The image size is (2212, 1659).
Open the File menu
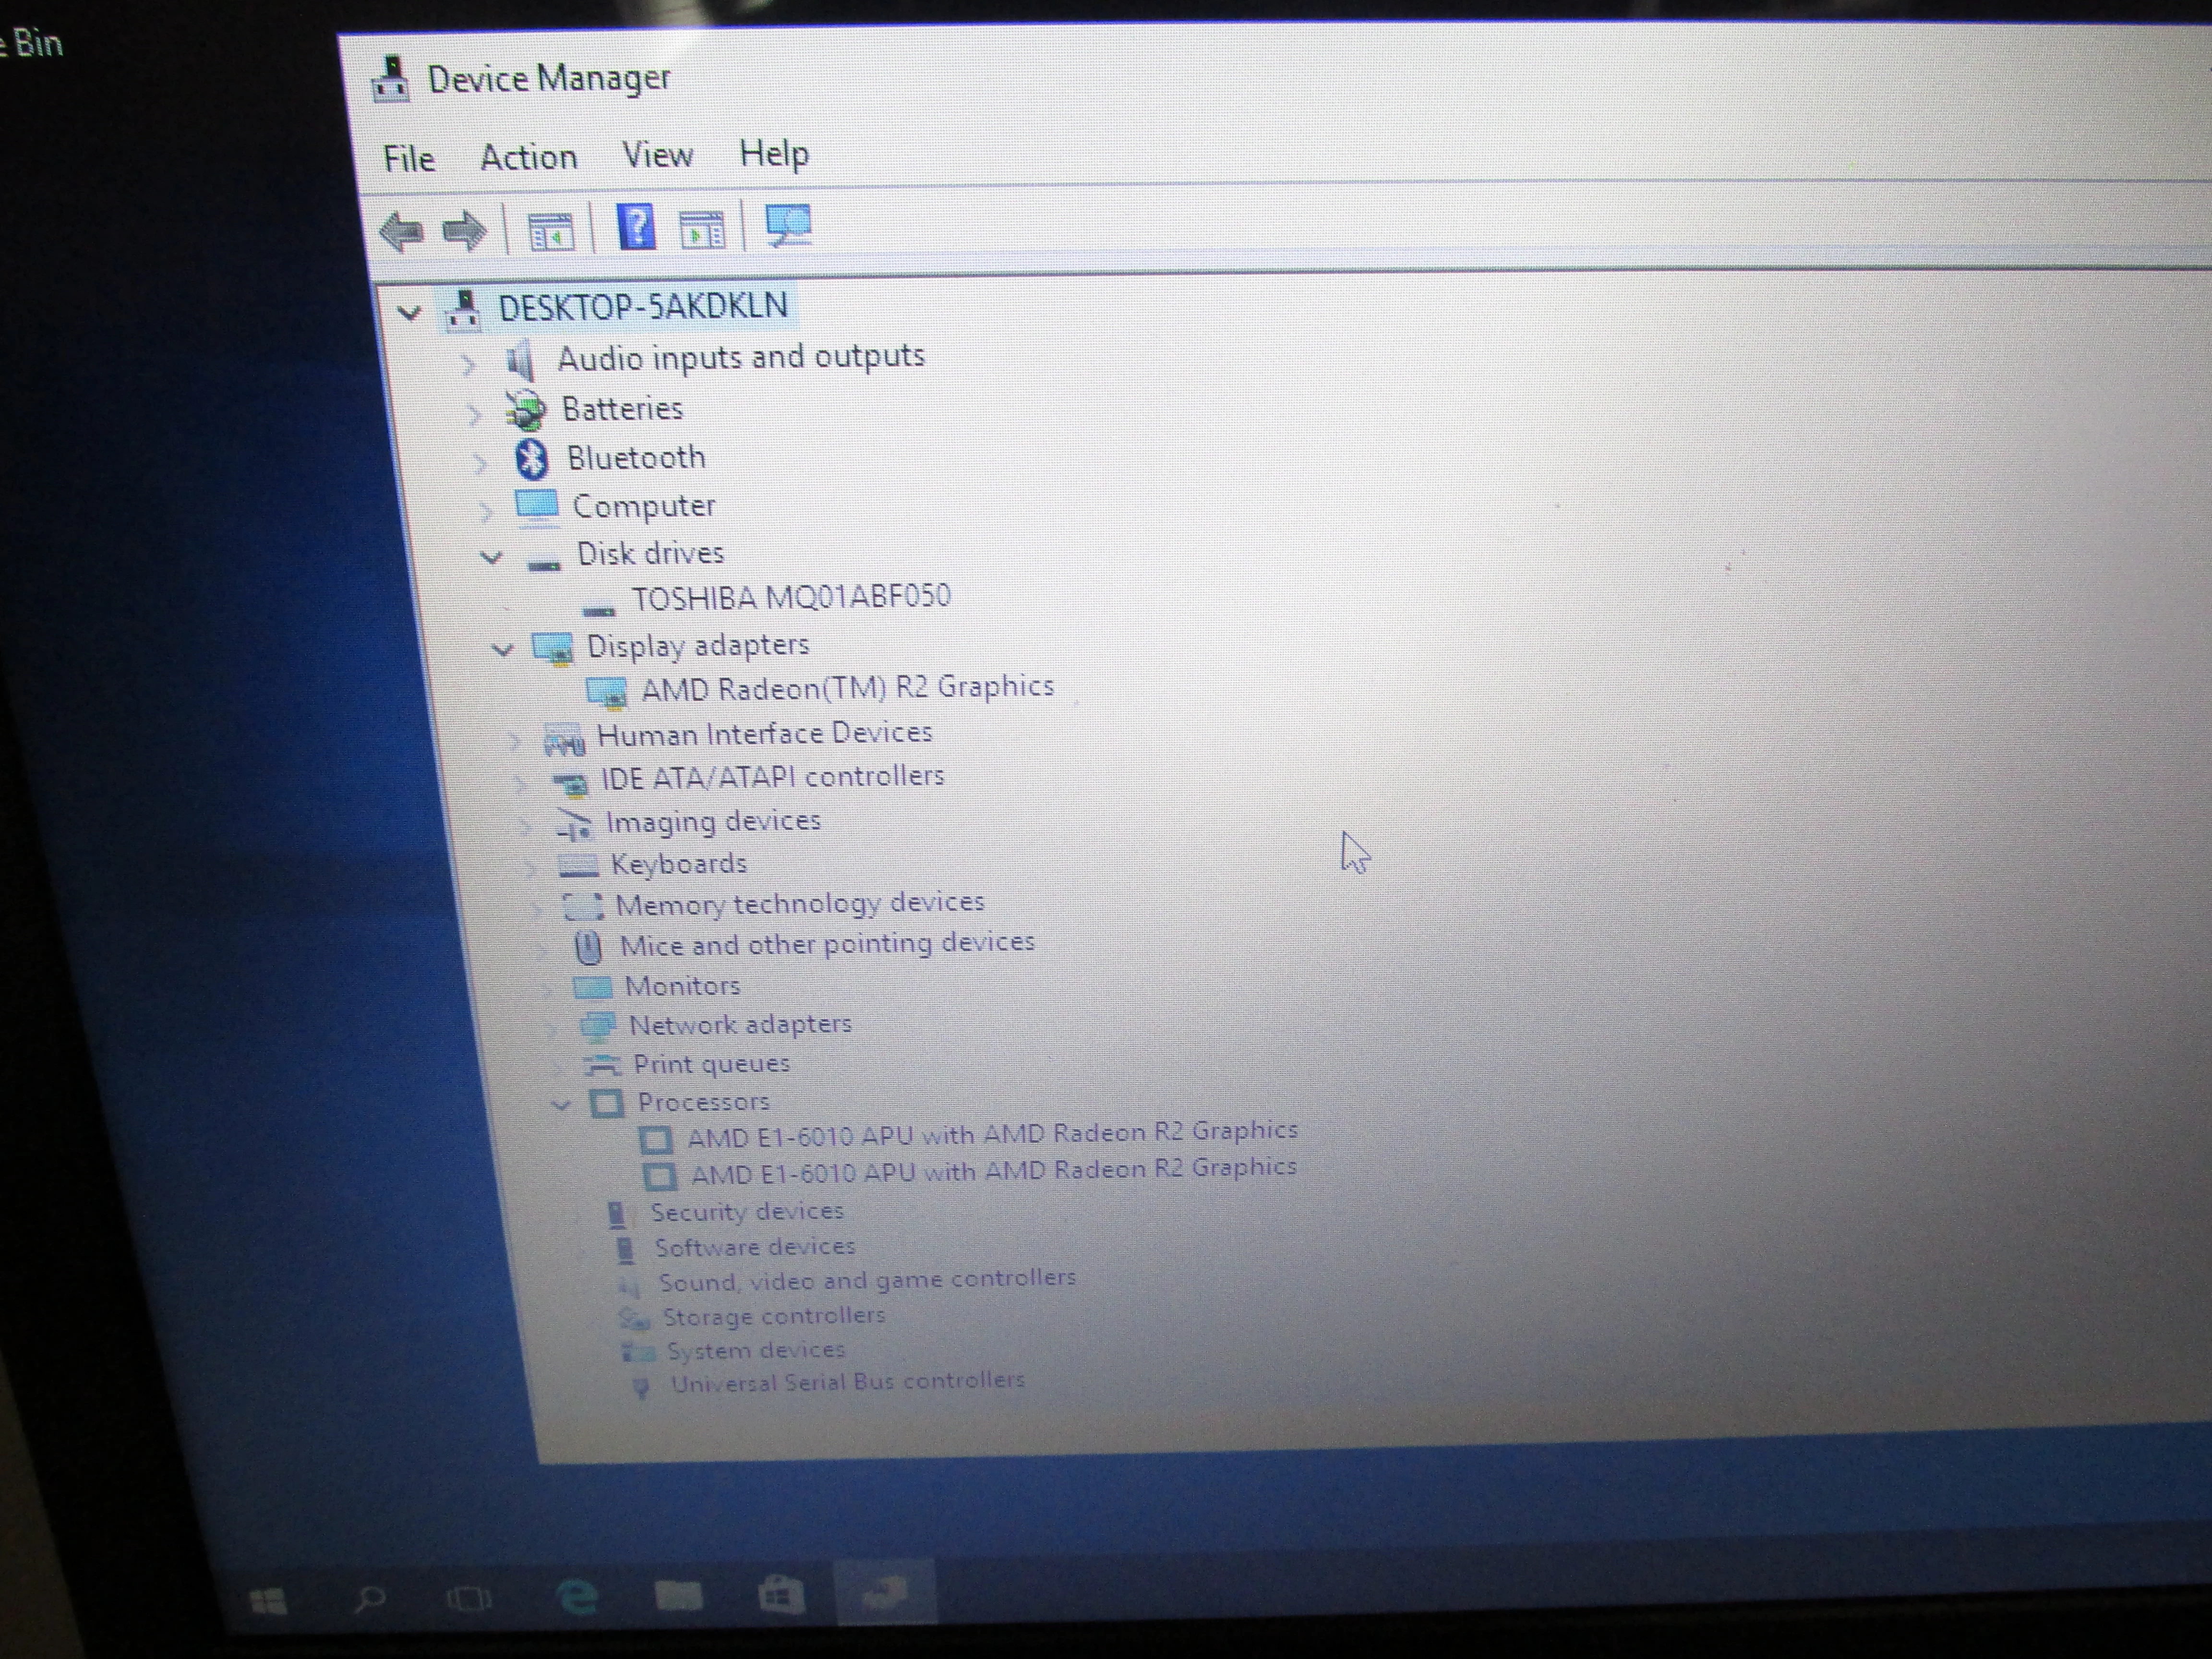click(x=408, y=159)
